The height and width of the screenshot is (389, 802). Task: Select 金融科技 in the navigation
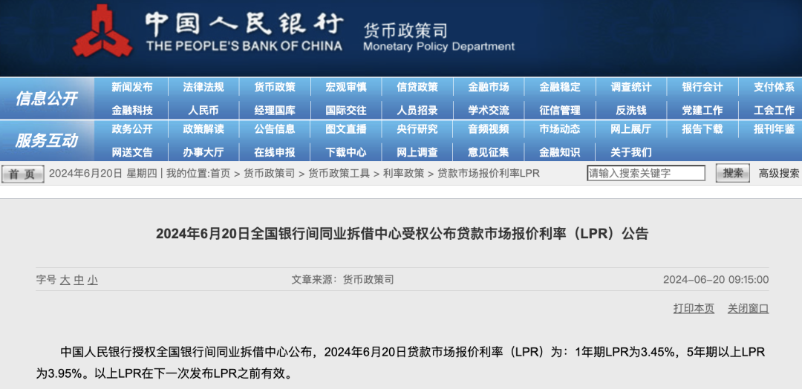(132, 110)
